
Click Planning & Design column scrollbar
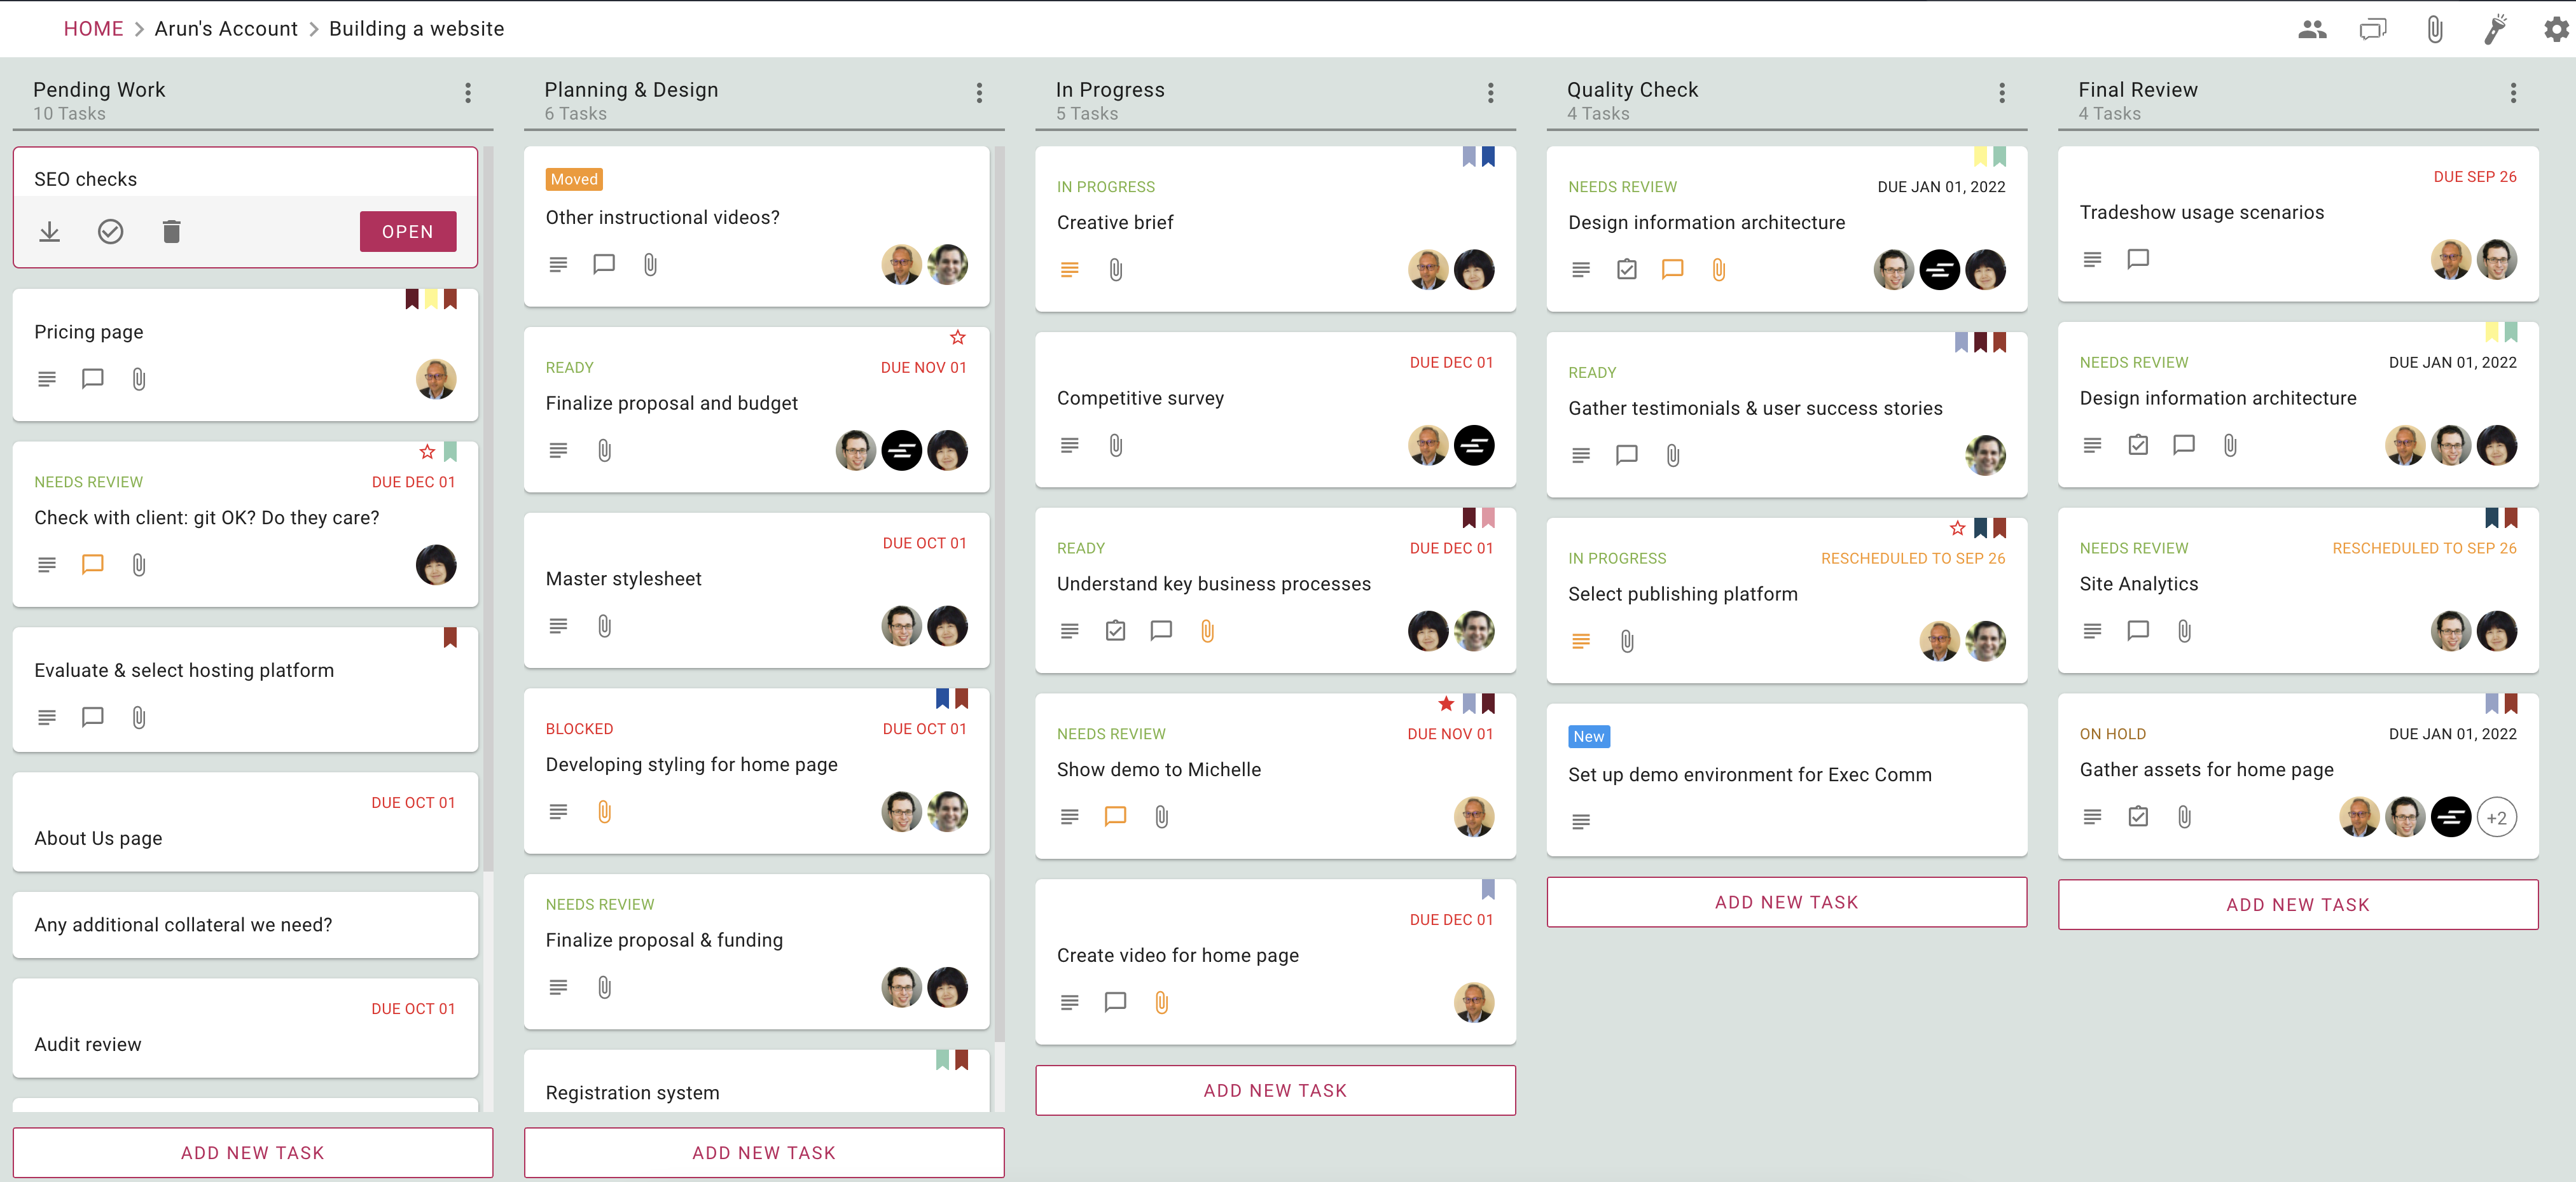coord(1000,595)
